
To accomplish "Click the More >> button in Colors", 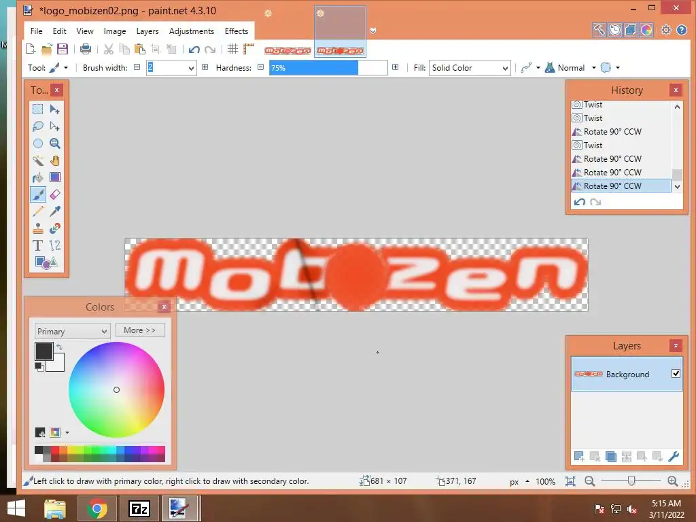I will pos(140,330).
